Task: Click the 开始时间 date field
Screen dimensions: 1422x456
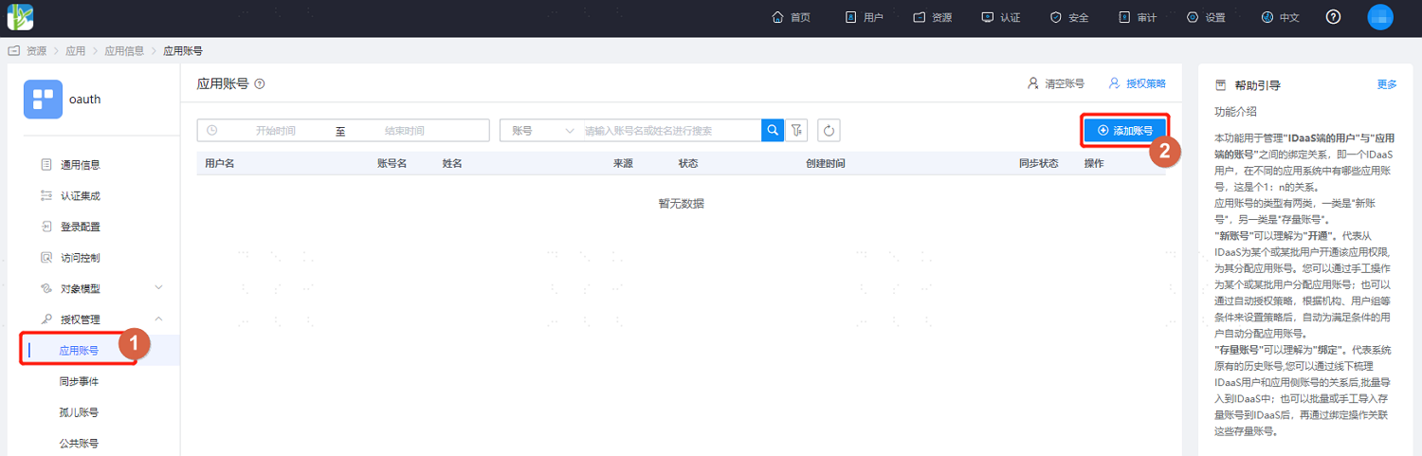Action: (275, 131)
